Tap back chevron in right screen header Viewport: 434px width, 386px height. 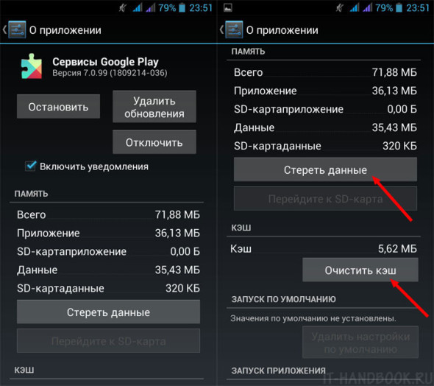tap(221, 29)
